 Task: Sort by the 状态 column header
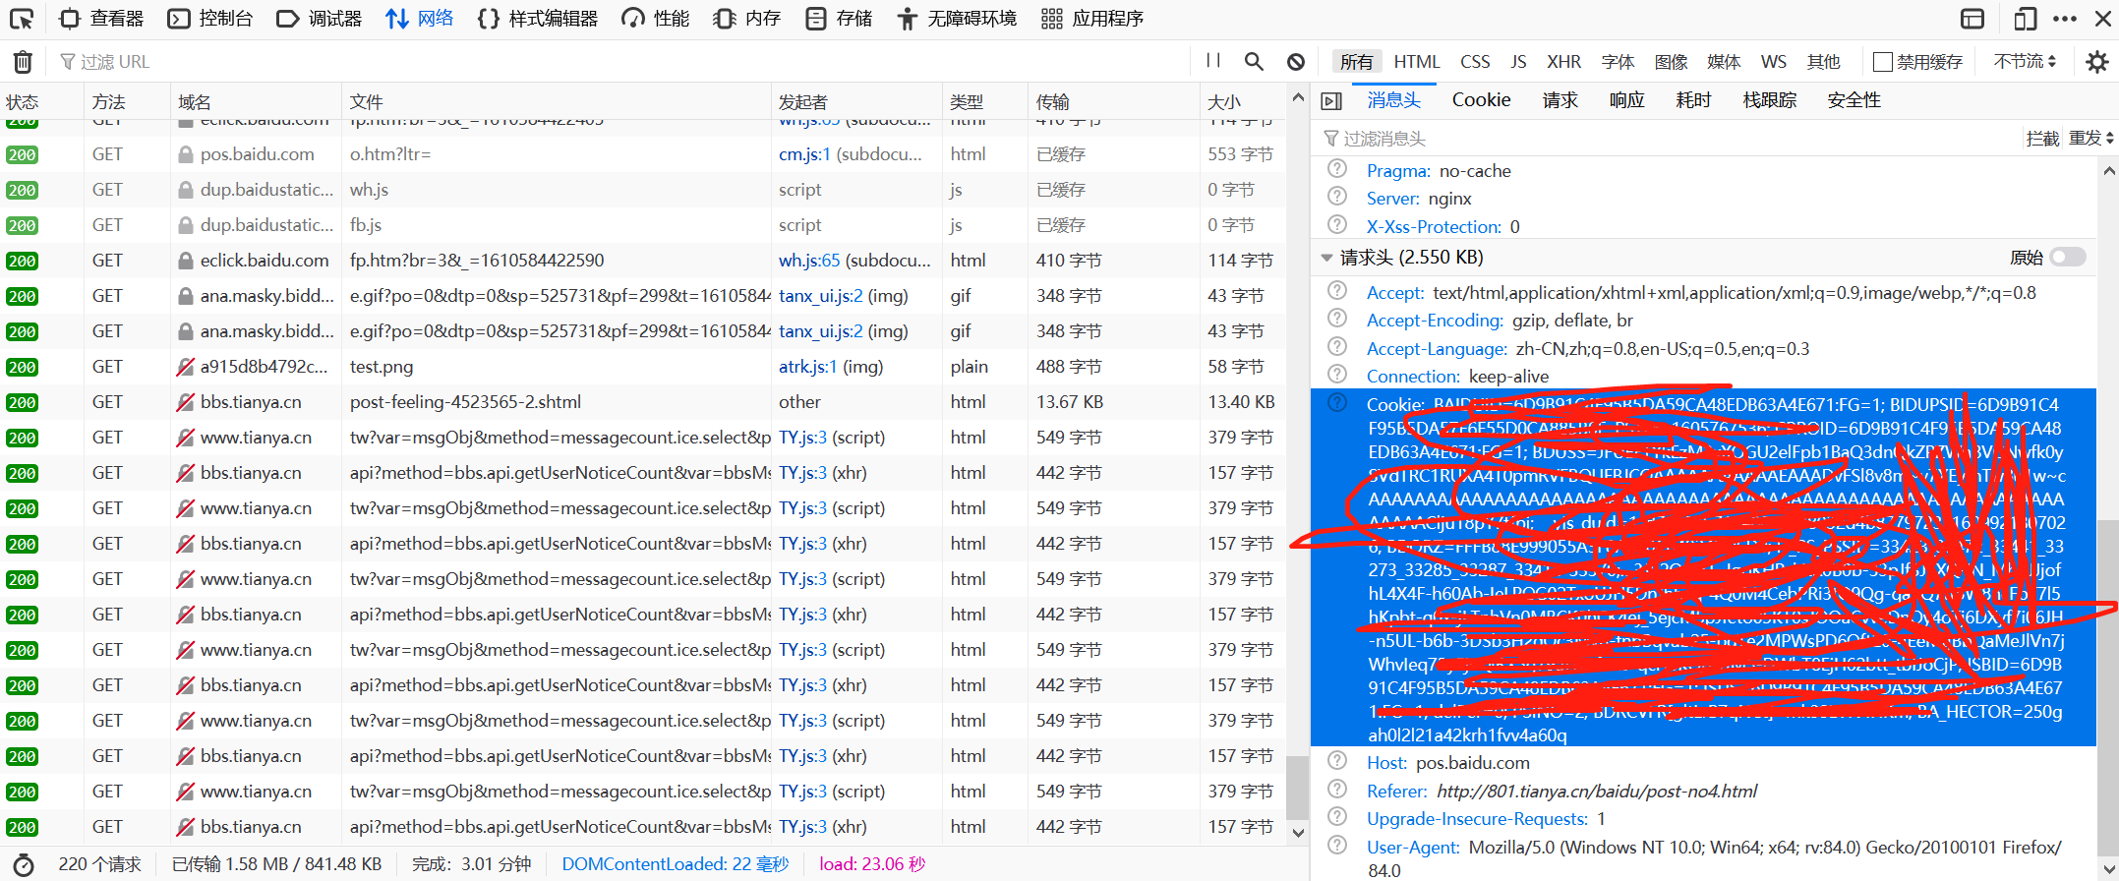coord(42,101)
